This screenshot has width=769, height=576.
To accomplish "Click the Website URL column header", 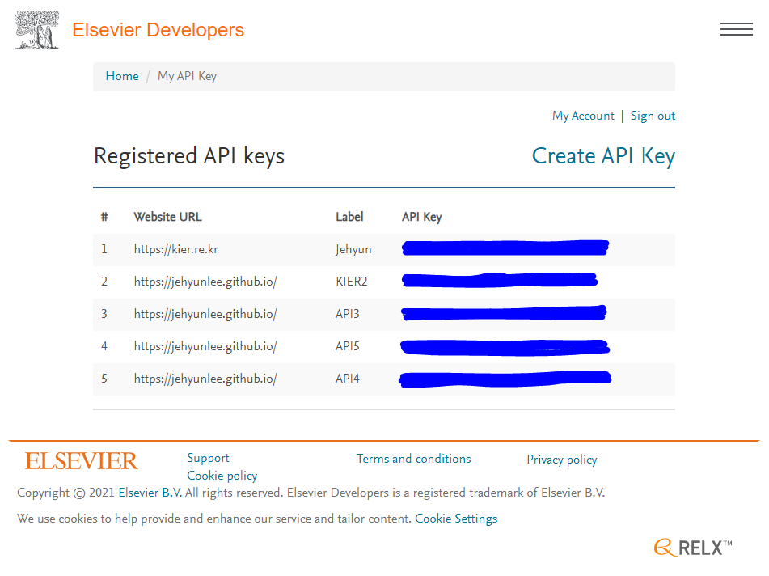I will (167, 217).
